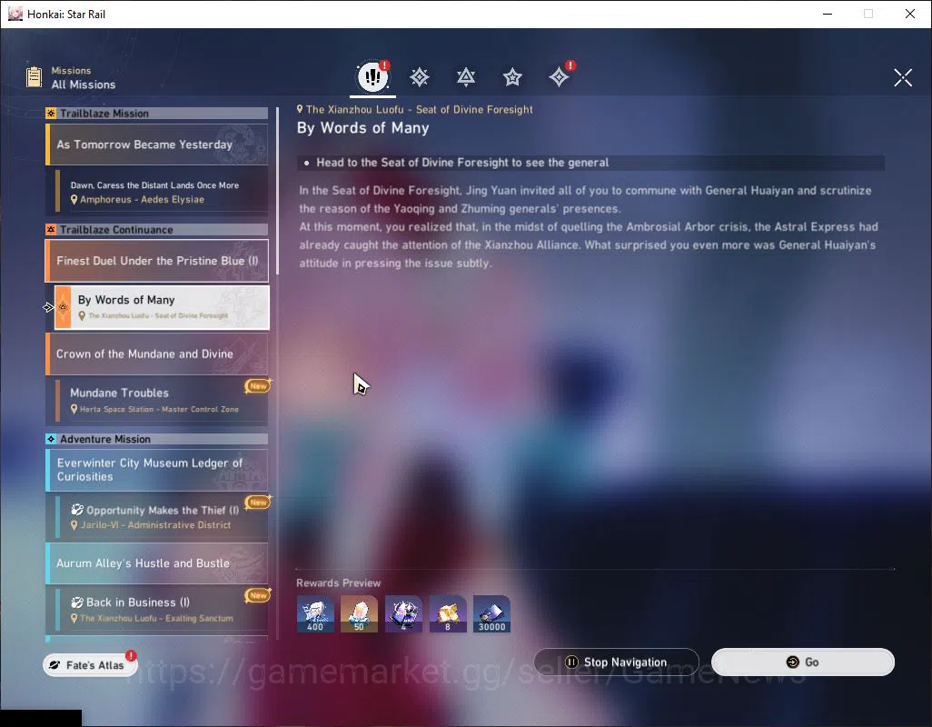Screen dimensions: 932x727
Task: Click the Trailblaze Mission section header
Action: 157,113
